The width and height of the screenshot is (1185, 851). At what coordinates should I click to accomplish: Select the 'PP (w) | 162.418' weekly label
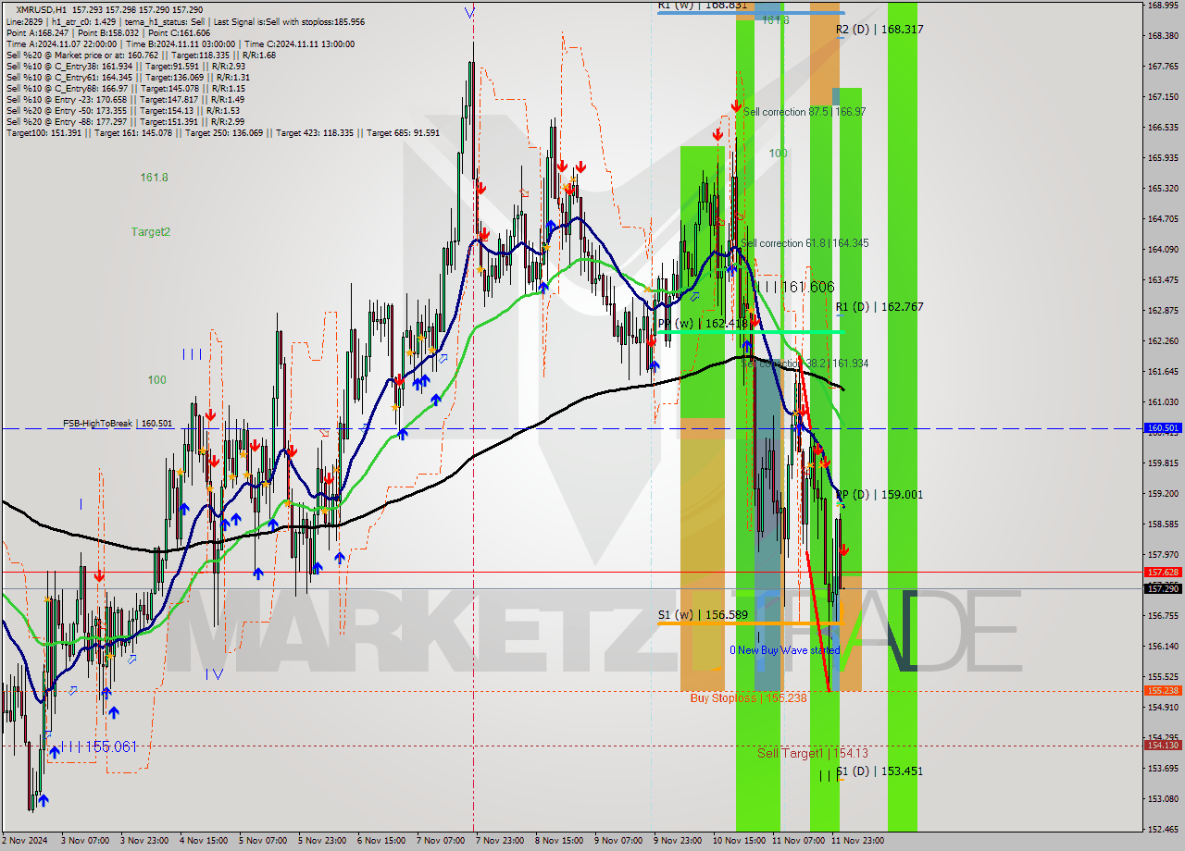pos(704,324)
